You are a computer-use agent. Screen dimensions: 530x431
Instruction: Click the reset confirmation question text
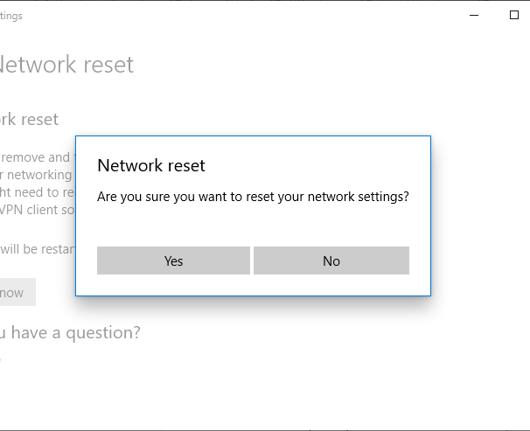pos(253,197)
